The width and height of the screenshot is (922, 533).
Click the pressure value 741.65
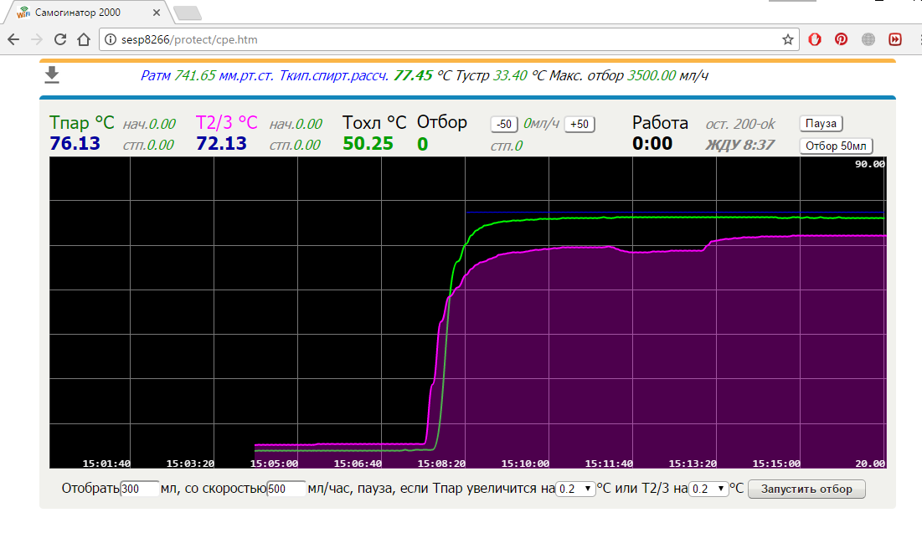pos(194,75)
